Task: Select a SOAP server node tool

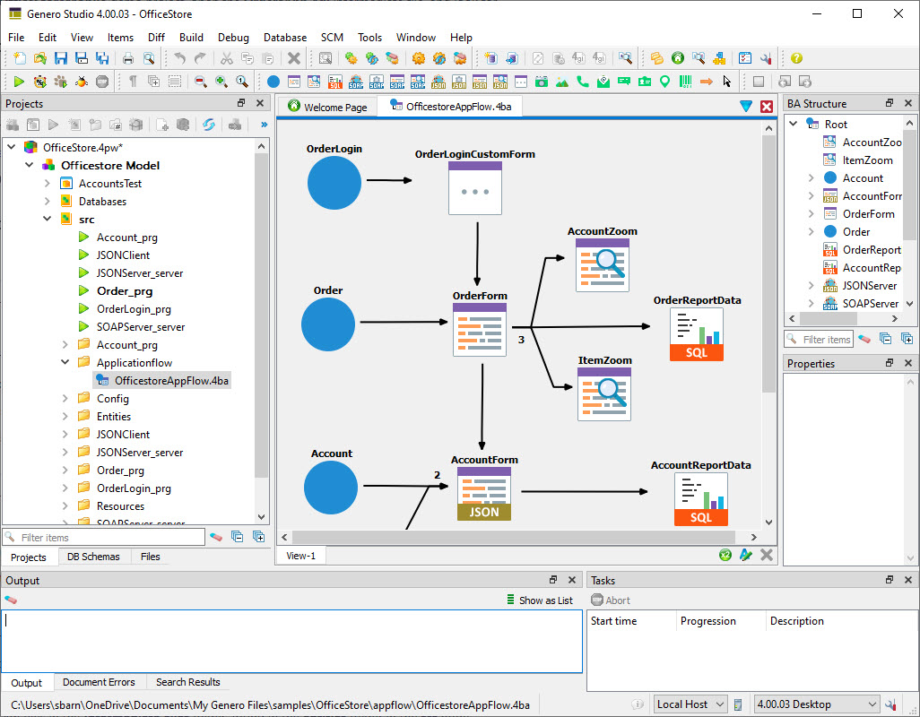Action: click(355, 82)
